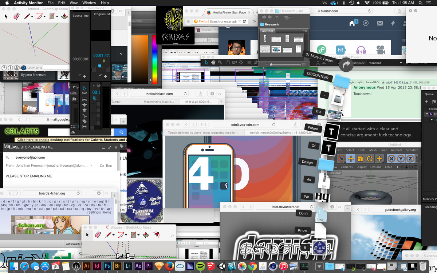
Task: Open After Effects from the Dock
Action: coord(138,266)
